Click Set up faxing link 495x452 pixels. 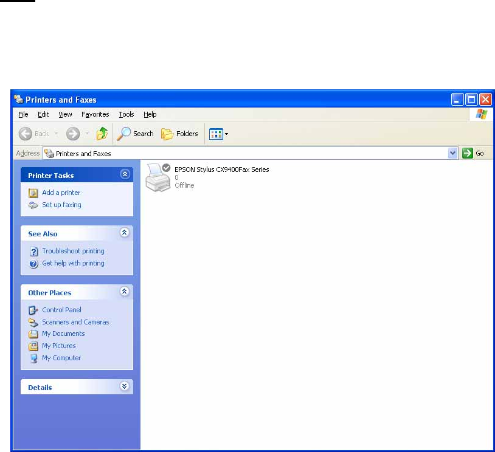click(x=61, y=205)
